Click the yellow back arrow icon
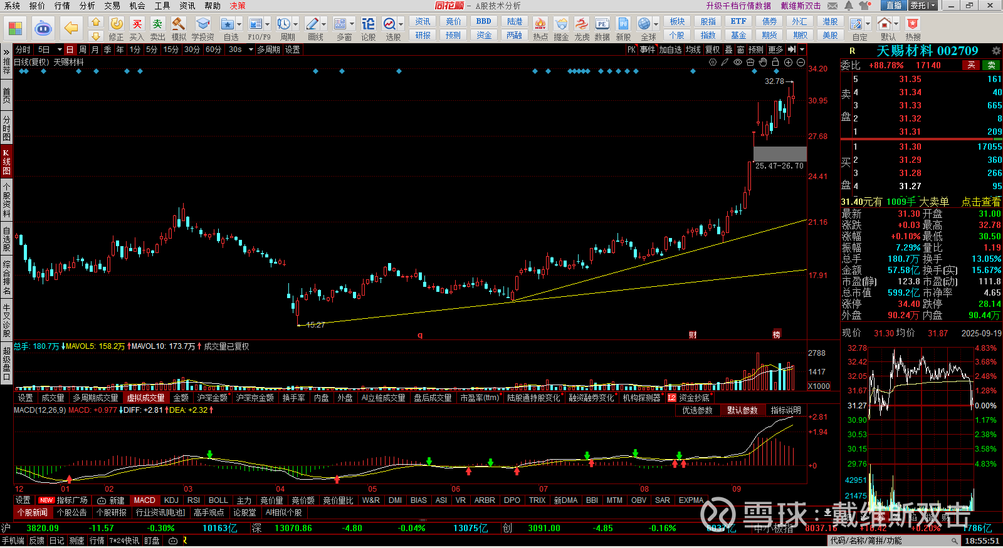The height and width of the screenshot is (548, 1003). [x=71, y=28]
